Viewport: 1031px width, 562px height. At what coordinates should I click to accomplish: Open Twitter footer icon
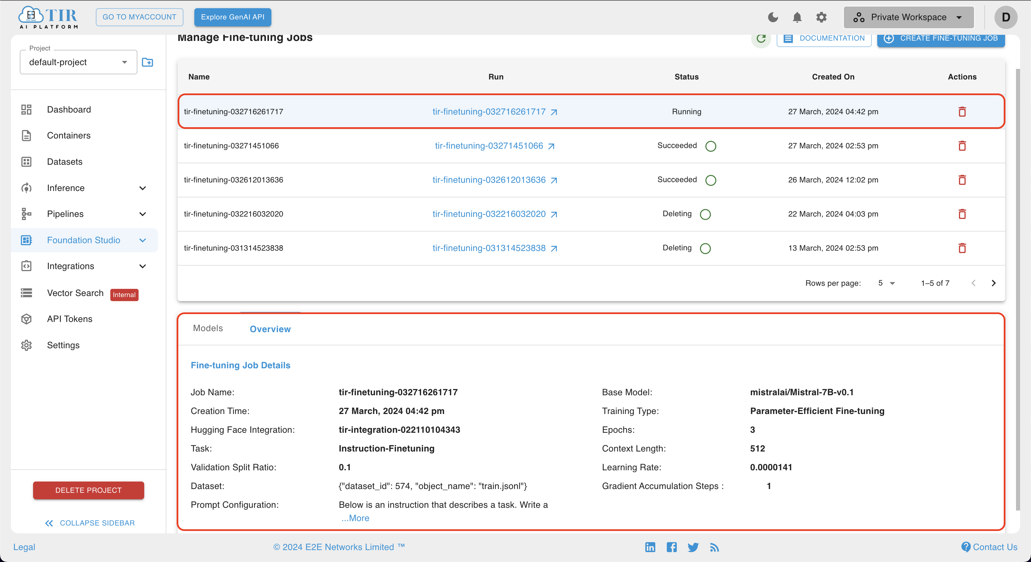pyautogui.click(x=693, y=547)
